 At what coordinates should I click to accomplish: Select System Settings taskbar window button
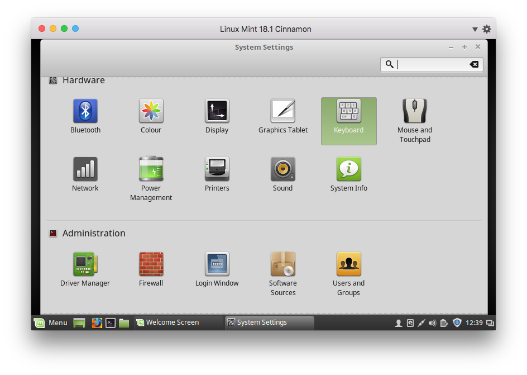[x=270, y=322]
